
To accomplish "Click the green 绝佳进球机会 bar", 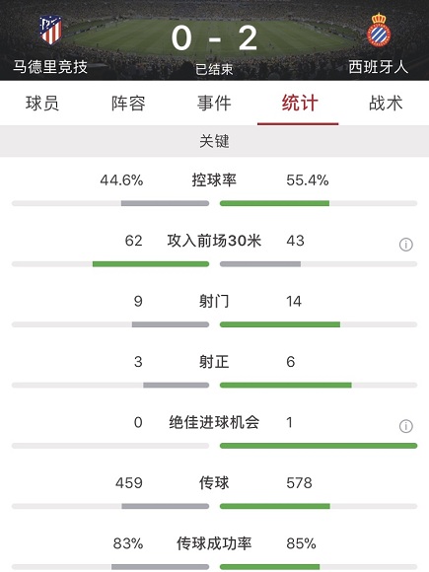I will coord(319,446).
